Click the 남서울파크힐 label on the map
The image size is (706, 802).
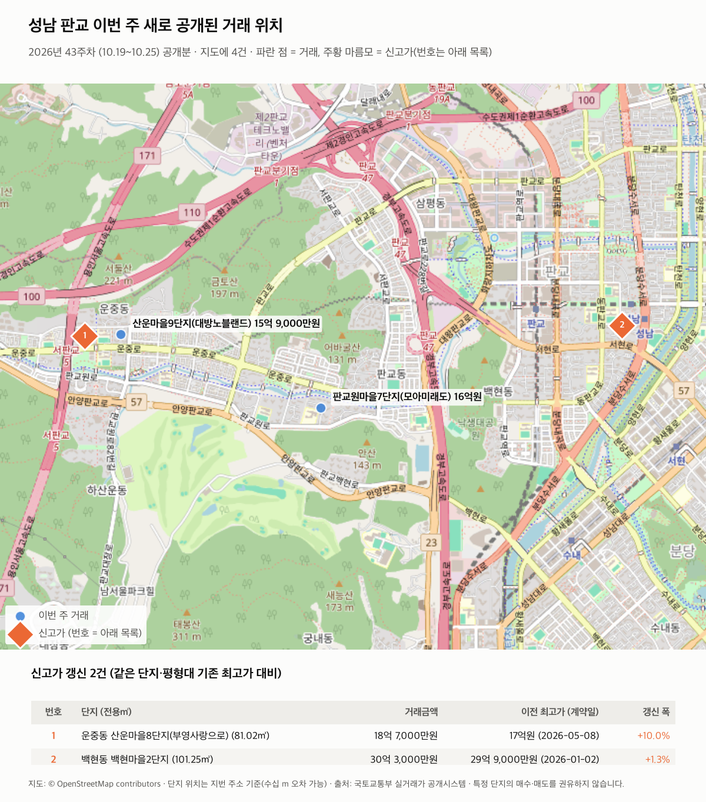point(127,591)
